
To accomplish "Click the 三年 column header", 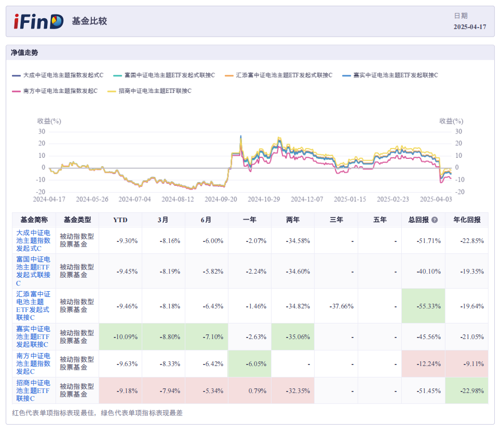I will [336, 220].
